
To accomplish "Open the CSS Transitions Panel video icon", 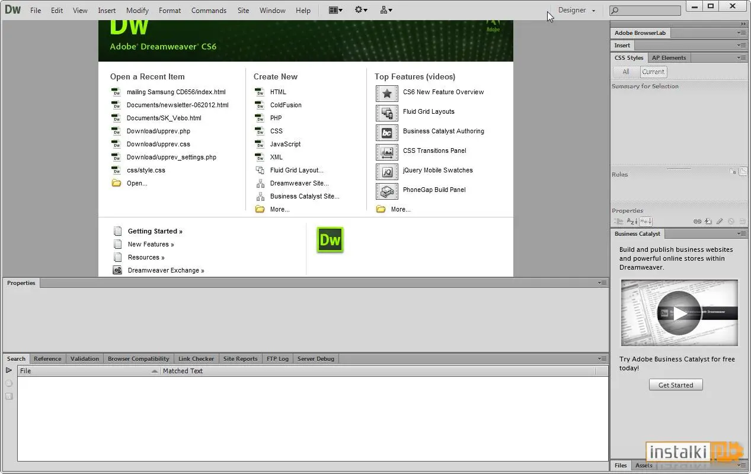I will (386, 152).
